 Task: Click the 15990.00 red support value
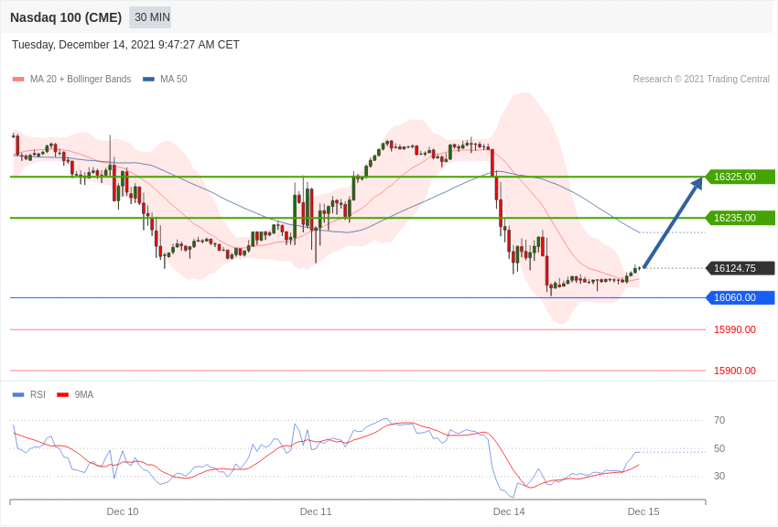pos(735,329)
